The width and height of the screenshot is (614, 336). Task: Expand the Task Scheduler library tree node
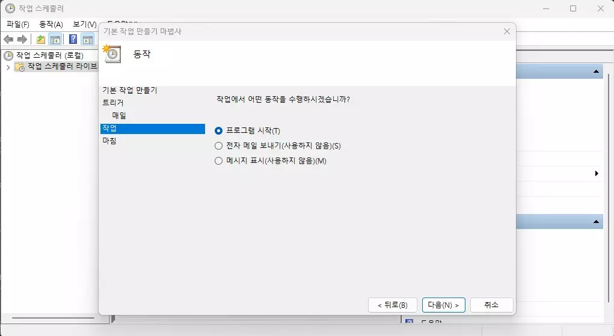(8, 67)
